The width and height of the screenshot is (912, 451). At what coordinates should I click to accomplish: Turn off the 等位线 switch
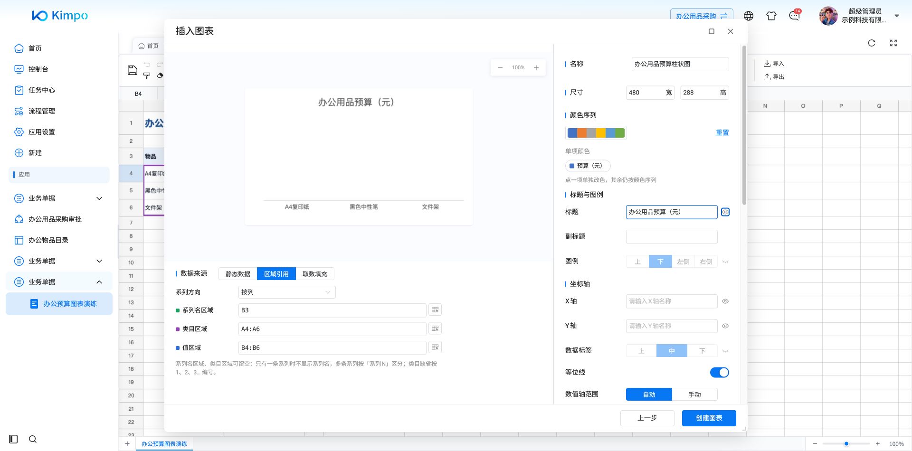click(720, 373)
